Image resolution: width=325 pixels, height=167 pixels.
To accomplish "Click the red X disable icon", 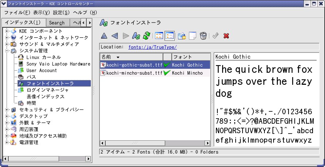I will click(226, 36).
